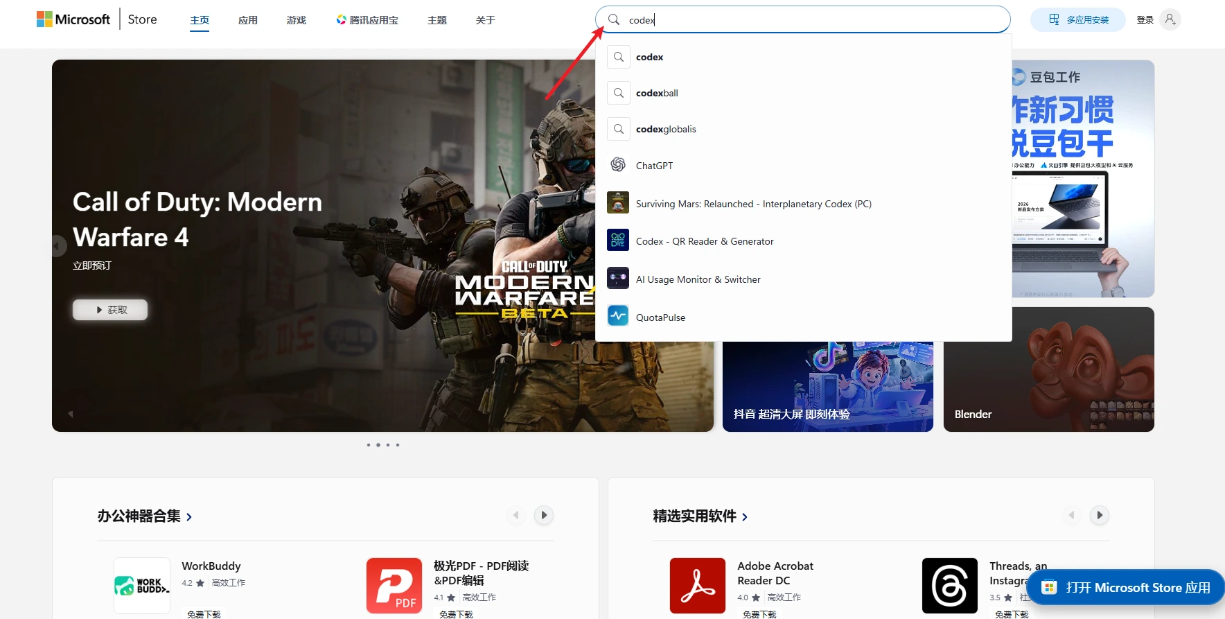Click the search icon beside codexglobalis
The height and width of the screenshot is (619, 1225).
[618, 129]
